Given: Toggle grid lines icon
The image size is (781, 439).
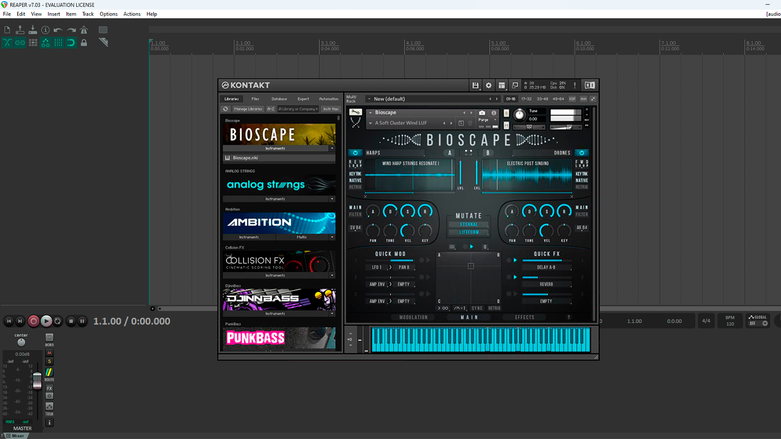Looking at the screenshot, I should pyautogui.click(x=58, y=42).
